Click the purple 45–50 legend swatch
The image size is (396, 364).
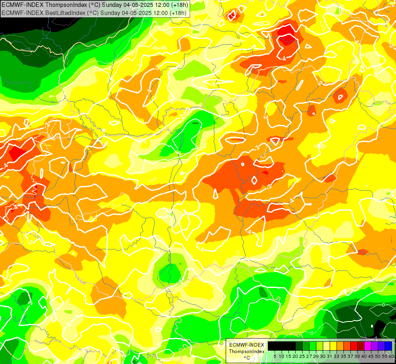pos(375,346)
